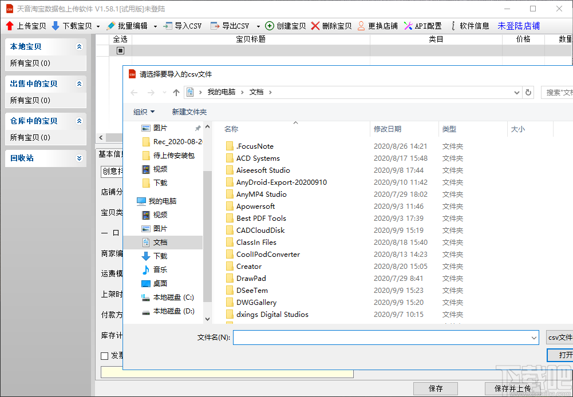The height and width of the screenshot is (397, 573).
Task: Click the main table left scroll arrow
Action: [x=101, y=138]
